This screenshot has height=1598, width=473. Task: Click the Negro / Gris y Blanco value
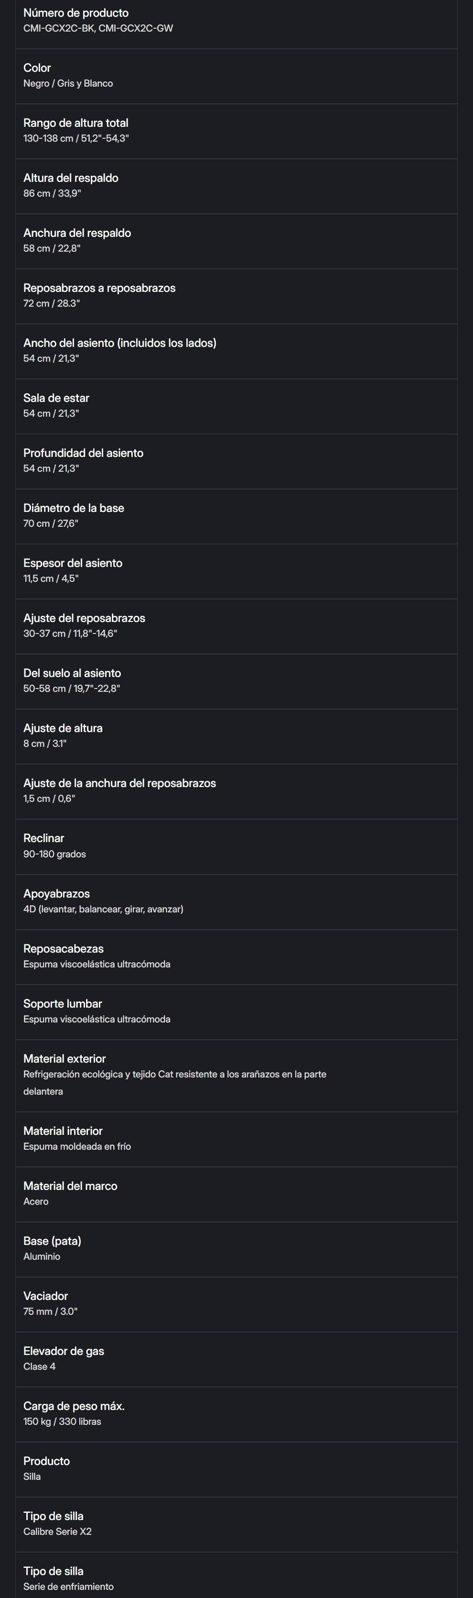pyautogui.click(x=68, y=84)
